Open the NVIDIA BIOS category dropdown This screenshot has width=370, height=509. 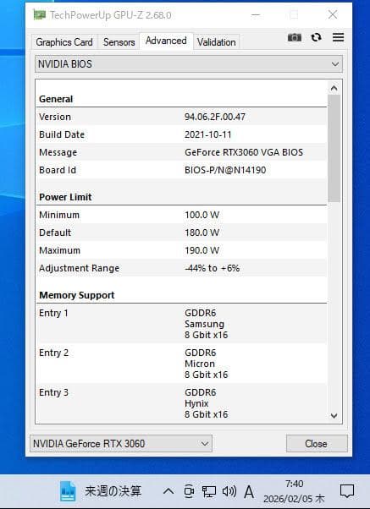click(x=189, y=64)
